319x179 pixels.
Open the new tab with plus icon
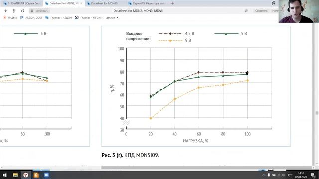coord(172,3)
